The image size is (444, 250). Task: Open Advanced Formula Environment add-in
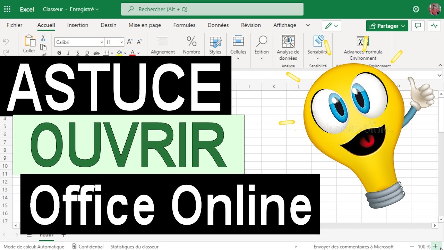[363, 48]
